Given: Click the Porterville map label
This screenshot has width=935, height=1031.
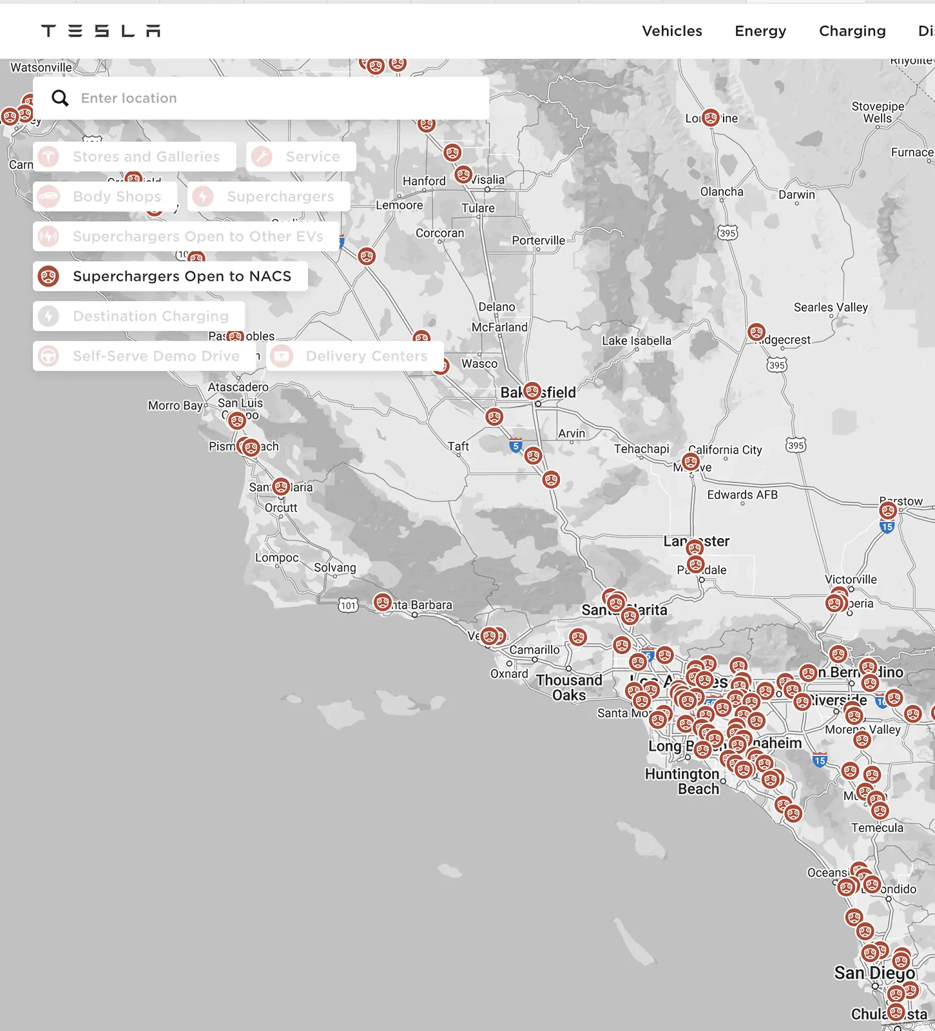Looking at the screenshot, I should tap(539, 240).
